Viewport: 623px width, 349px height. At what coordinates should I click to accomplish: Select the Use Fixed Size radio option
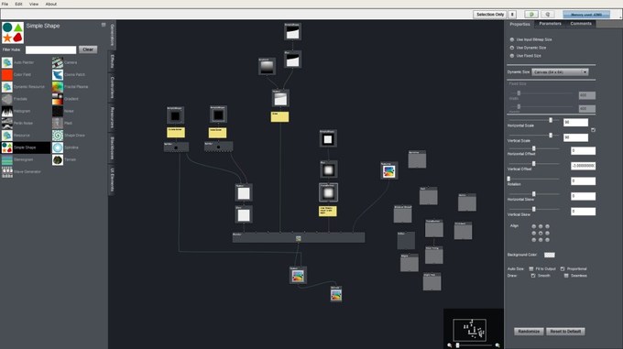pyautogui.click(x=512, y=56)
